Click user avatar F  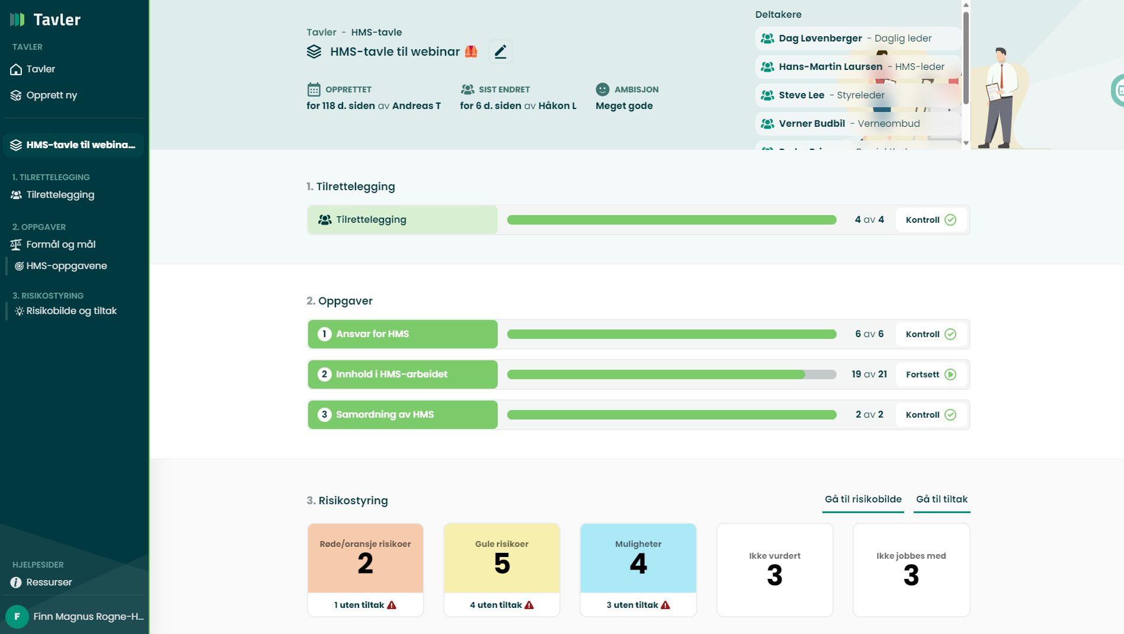17,617
